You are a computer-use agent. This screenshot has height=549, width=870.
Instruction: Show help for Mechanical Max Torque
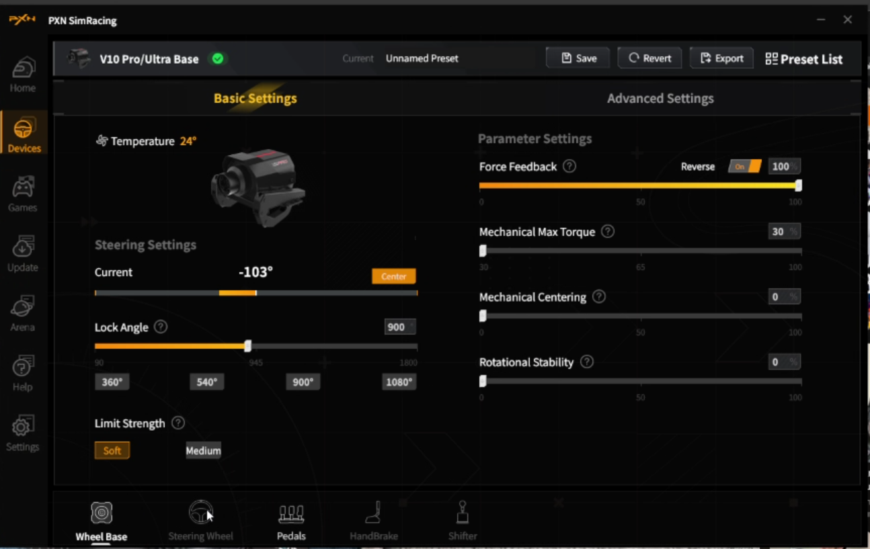608,231
